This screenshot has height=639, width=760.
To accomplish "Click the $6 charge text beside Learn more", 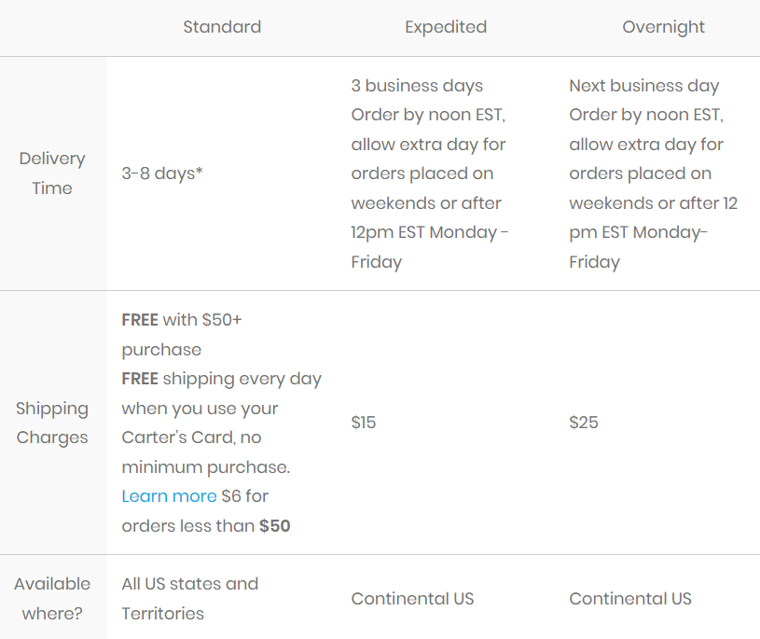I will [232, 496].
